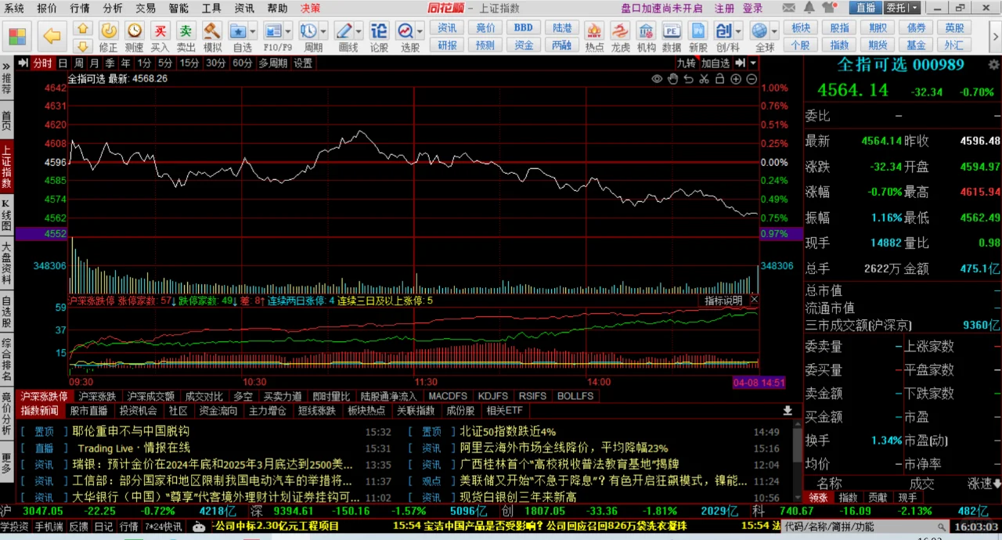Viewport: 1002px width, 540px height.
Task: Click the scissors cut icon on chart
Action: 704,79
